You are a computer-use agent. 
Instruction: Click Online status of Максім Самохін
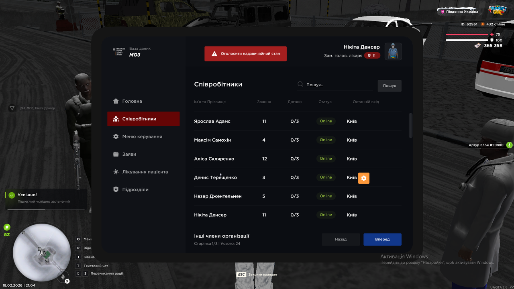point(326,140)
